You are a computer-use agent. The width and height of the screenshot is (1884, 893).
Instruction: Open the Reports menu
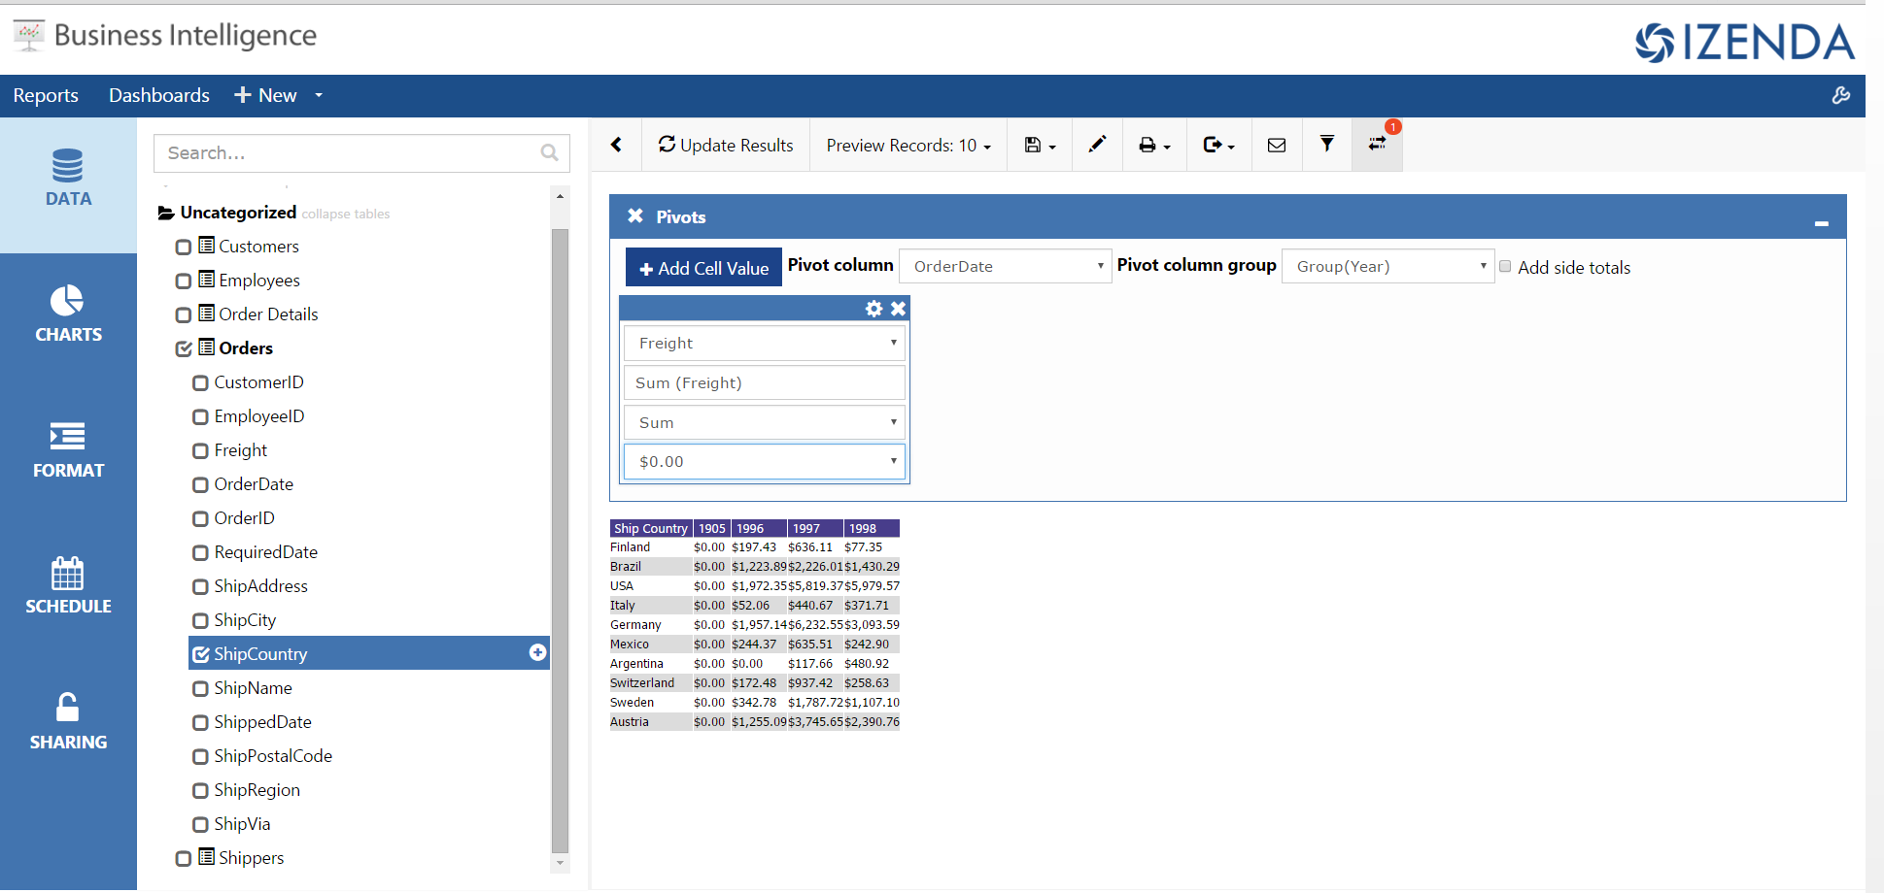tap(46, 95)
